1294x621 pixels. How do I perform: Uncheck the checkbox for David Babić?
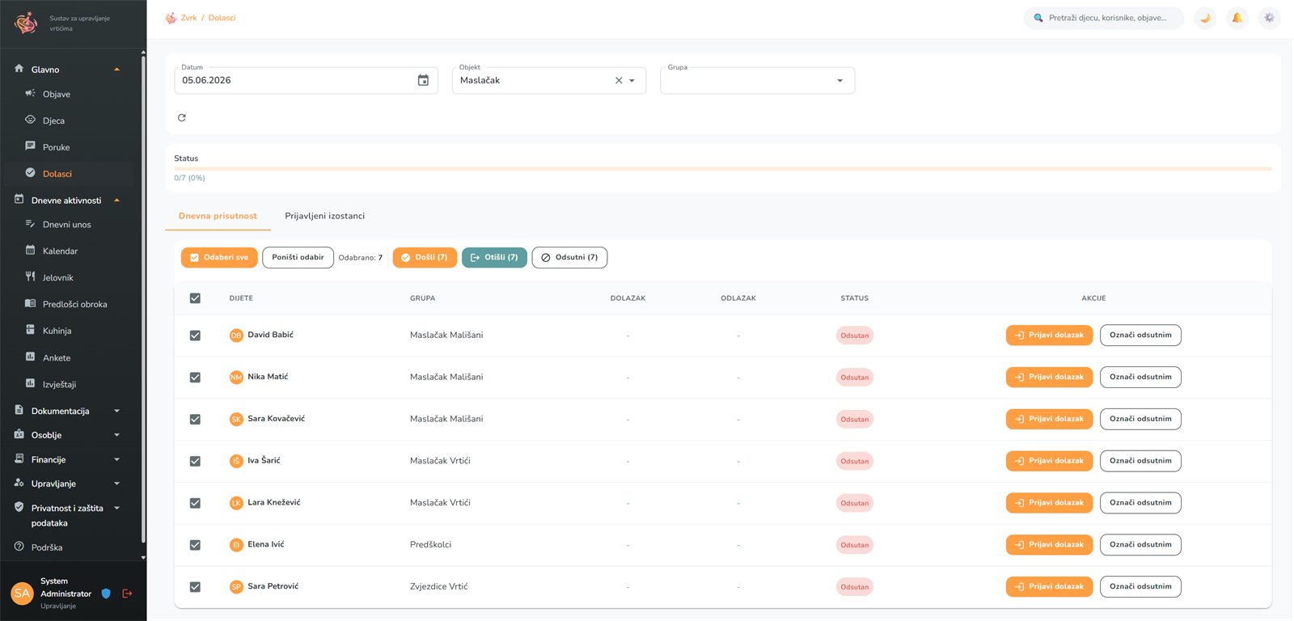click(195, 336)
